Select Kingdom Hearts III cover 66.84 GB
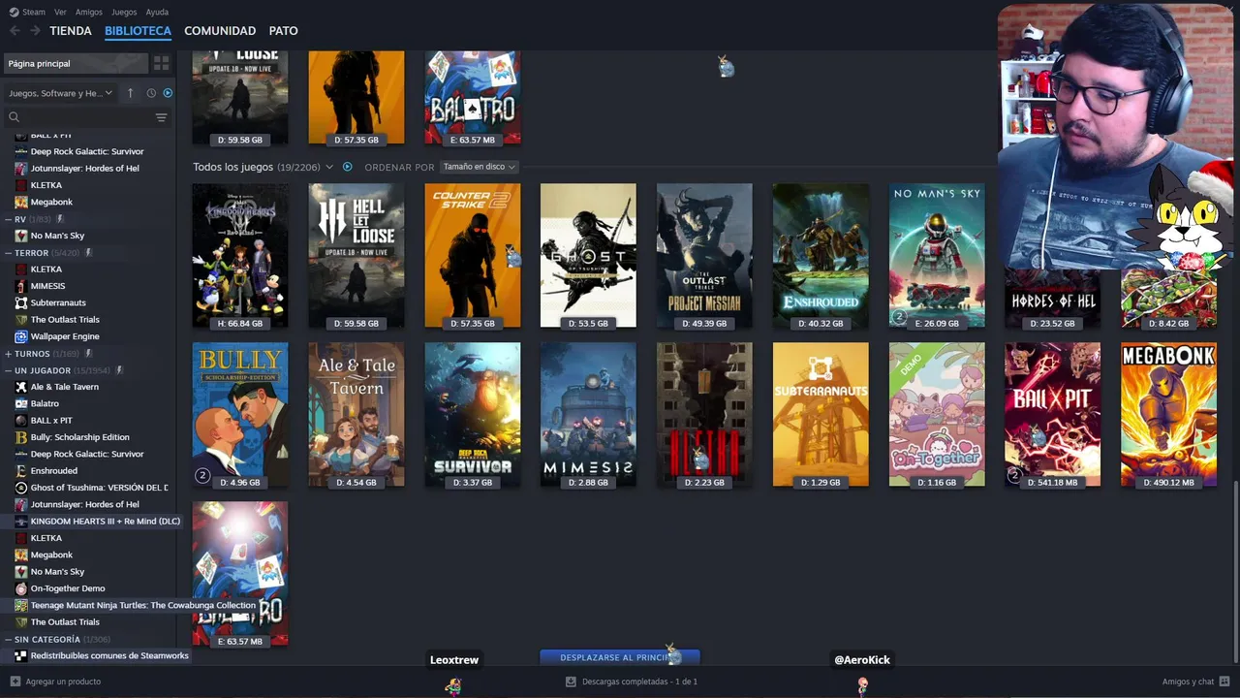Viewport: 1240px width, 698px height. point(240,256)
